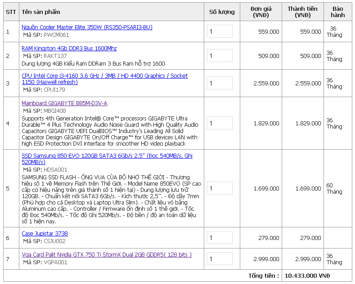
Task: Click unit price 559.000 for the power supply
Action: [269, 32]
